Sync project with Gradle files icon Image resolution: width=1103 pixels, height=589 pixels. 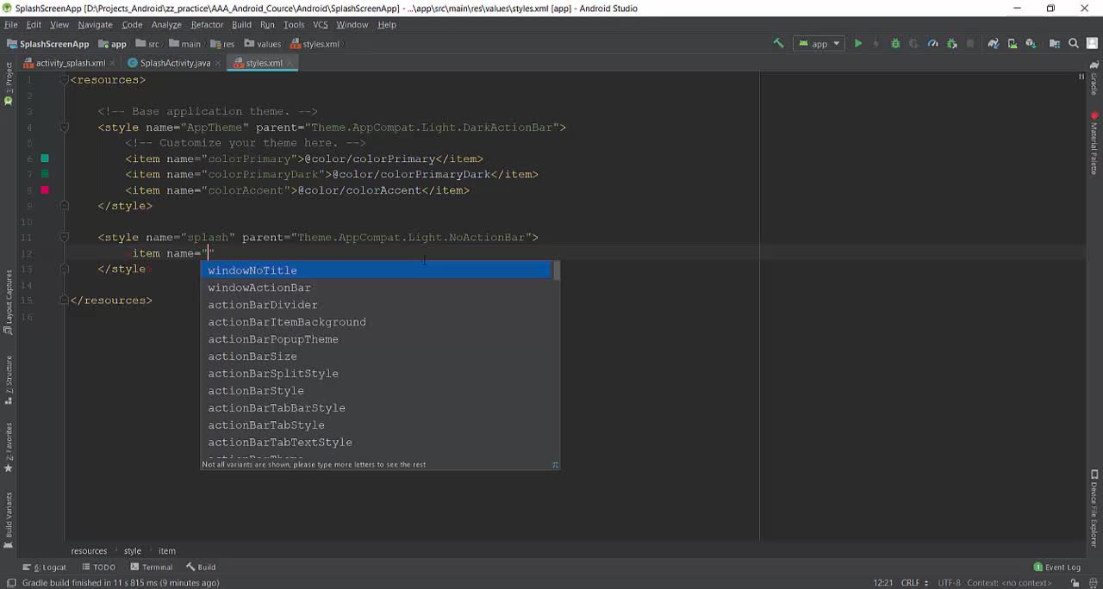click(994, 44)
